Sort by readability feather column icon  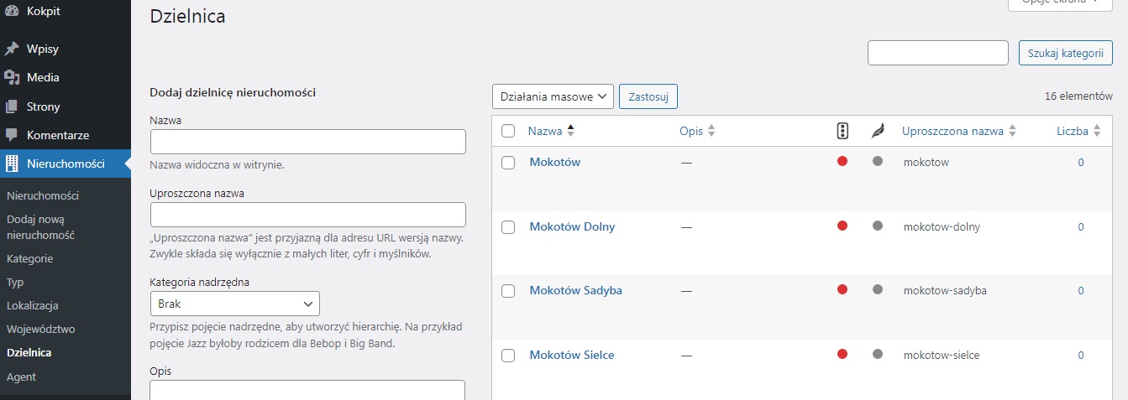(878, 131)
